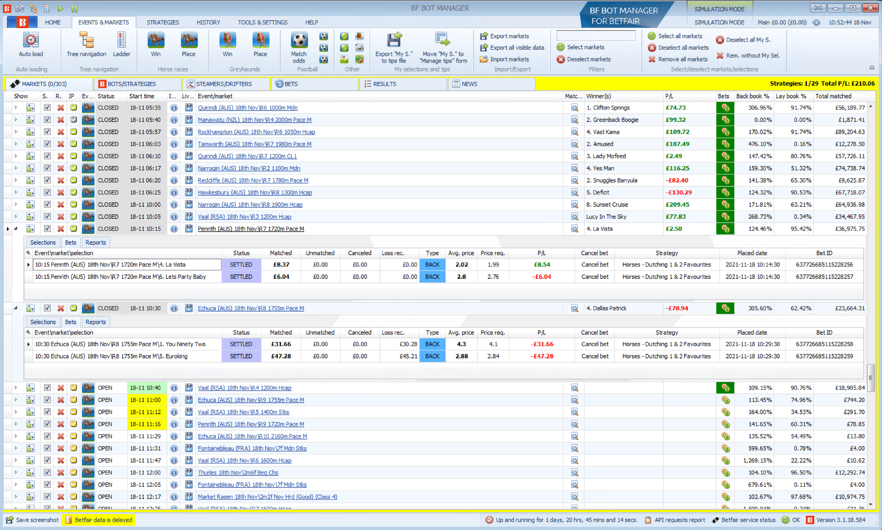Expand the Tamworth R7 1980m Pace M row
The width and height of the screenshot is (882, 530).
16,144
